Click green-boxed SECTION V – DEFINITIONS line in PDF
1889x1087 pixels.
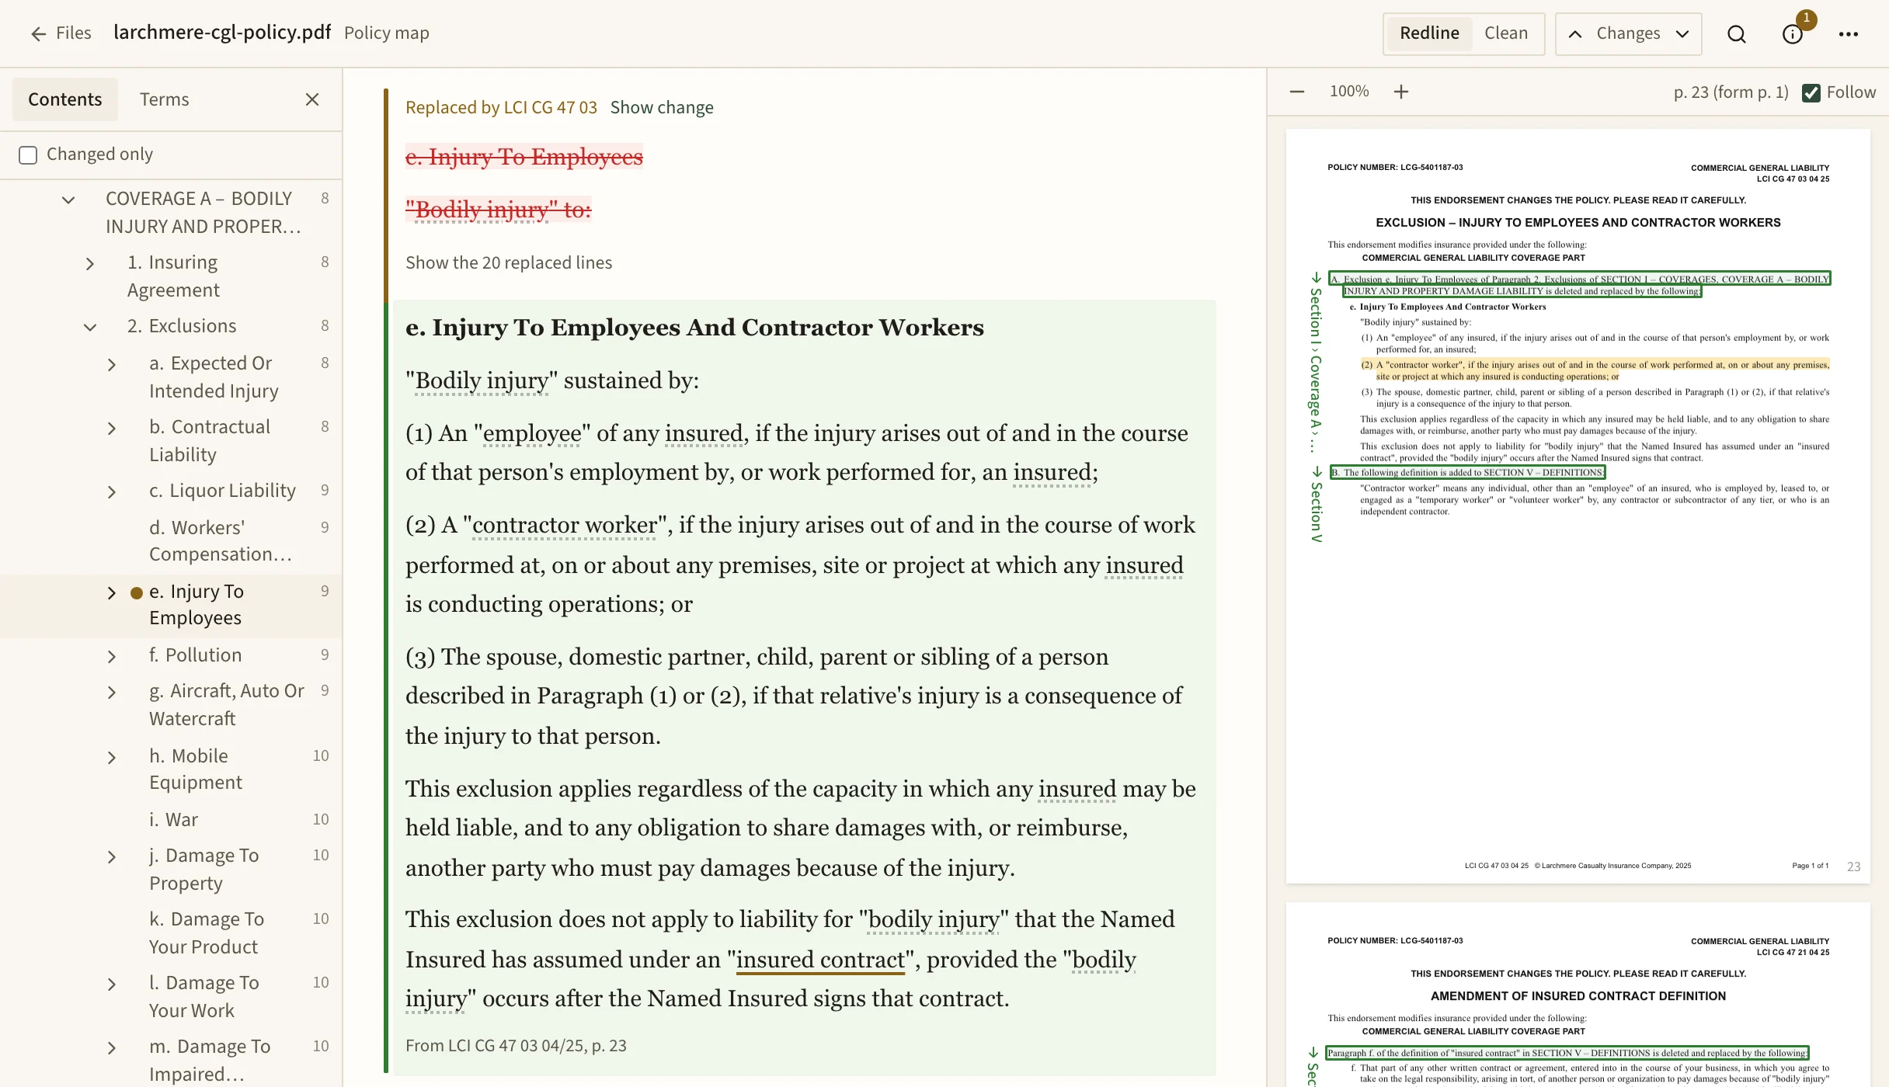coord(1467,472)
